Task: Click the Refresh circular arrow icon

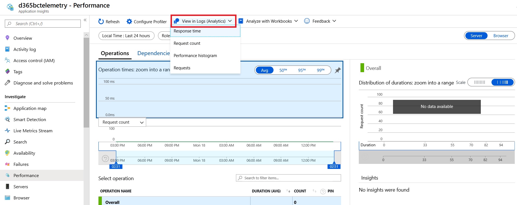Action: 101,22
